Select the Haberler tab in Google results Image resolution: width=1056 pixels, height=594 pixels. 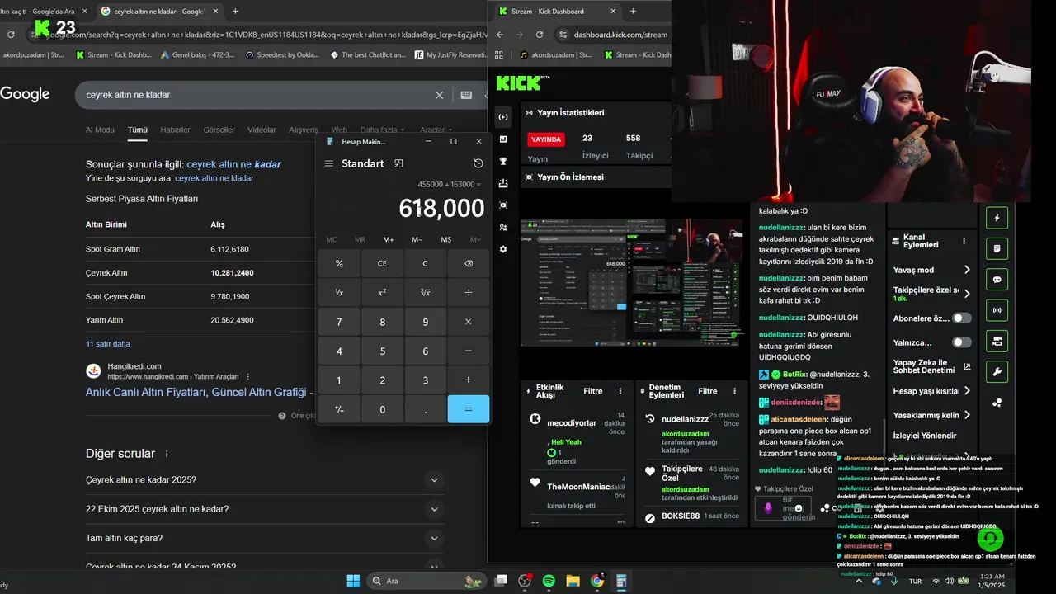point(175,130)
